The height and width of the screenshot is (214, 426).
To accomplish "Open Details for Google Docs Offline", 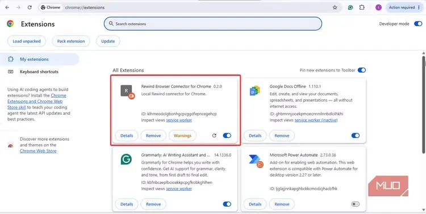I will point(255,136).
